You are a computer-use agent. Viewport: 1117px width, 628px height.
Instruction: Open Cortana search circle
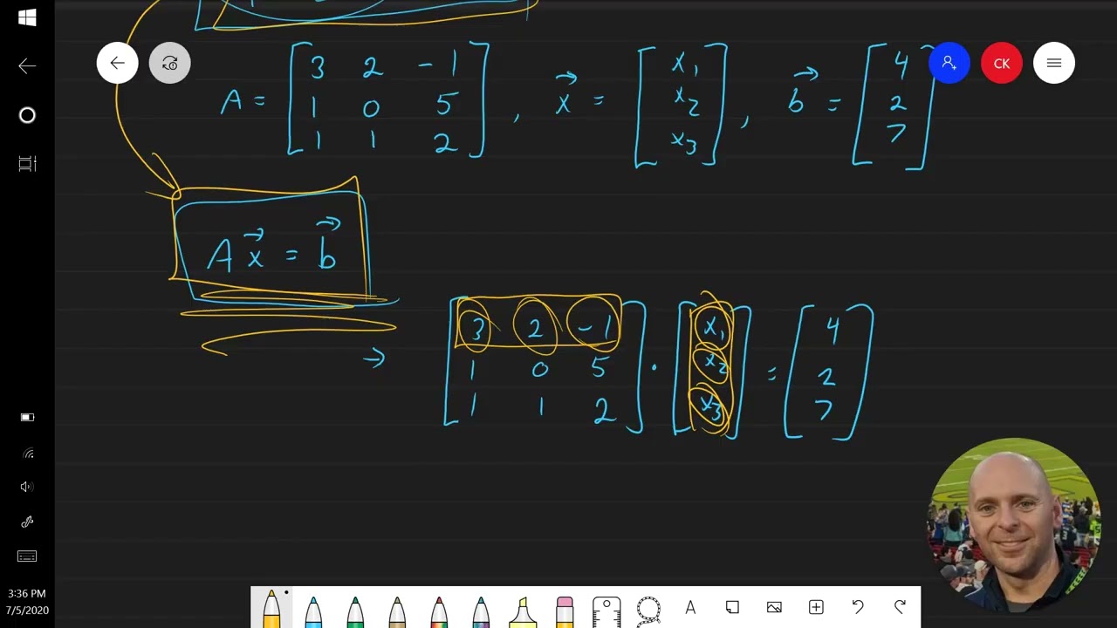27,115
